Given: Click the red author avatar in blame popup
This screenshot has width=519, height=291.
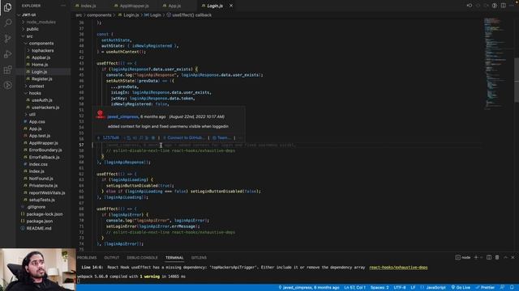Looking at the screenshot, I should click(x=100, y=114).
